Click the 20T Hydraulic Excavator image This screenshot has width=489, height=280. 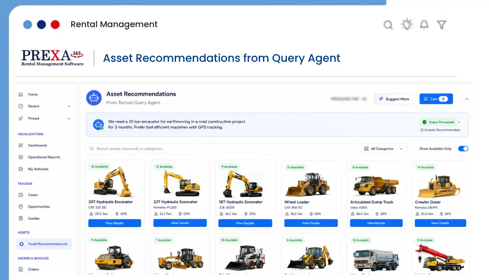tap(113, 182)
